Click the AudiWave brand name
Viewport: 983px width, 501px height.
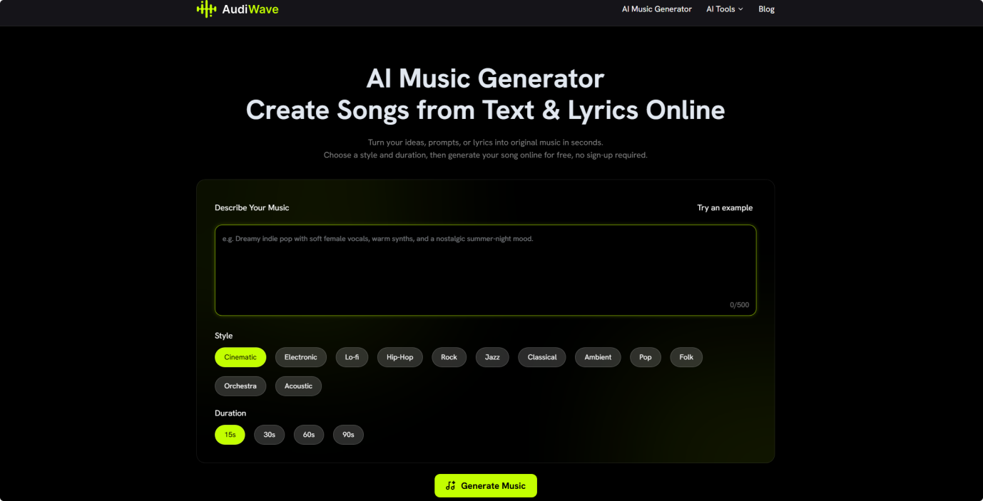pyautogui.click(x=250, y=9)
